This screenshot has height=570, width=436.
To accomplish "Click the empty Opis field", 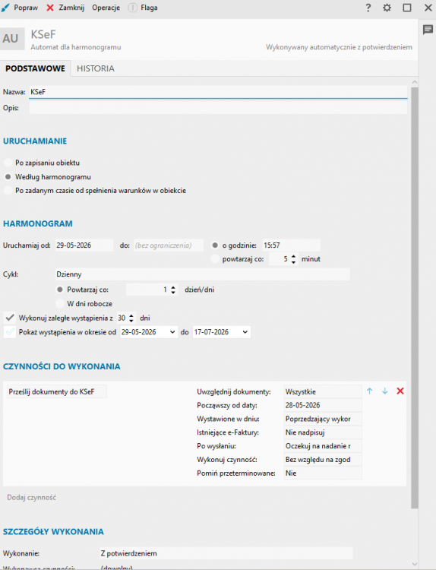I will click(218, 108).
